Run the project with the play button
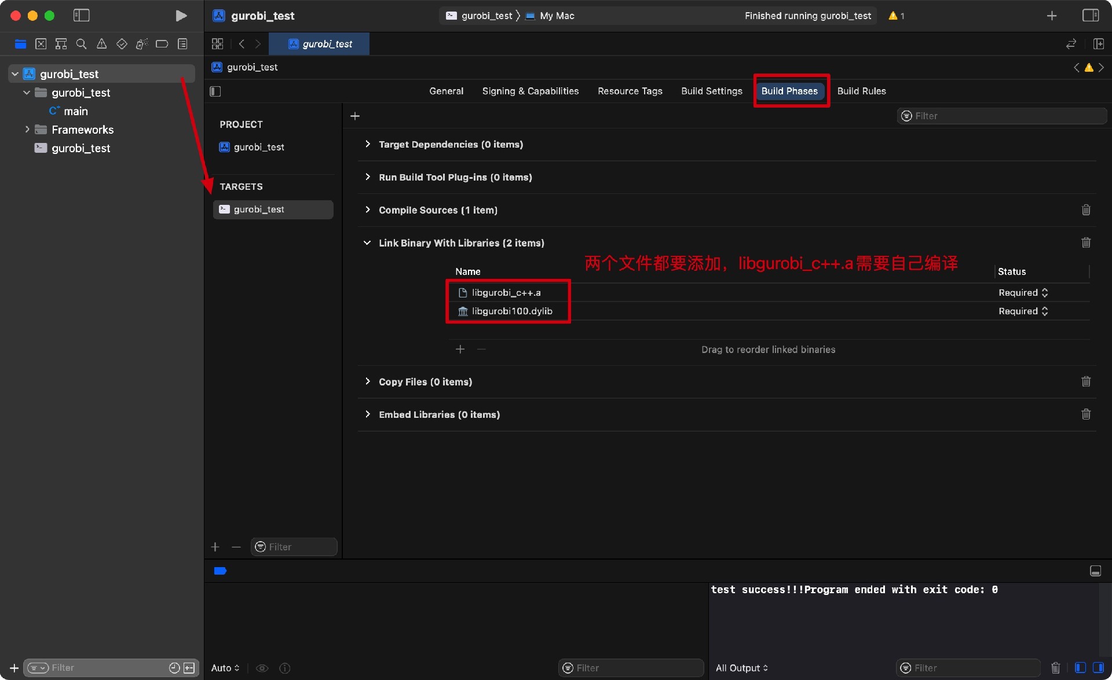Image resolution: width=1112 pixels, height=680 pixels. click(181, 16)
